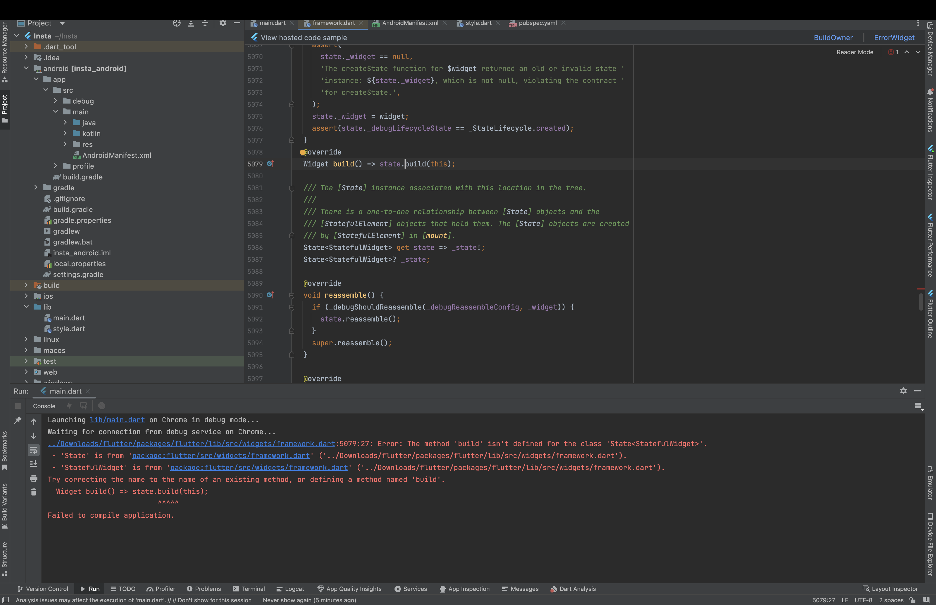Image resolution: width=936 pixels, height=605 pixels.
Task: Toggle the Bookmarks tool window
Action: tap(5, 450)
